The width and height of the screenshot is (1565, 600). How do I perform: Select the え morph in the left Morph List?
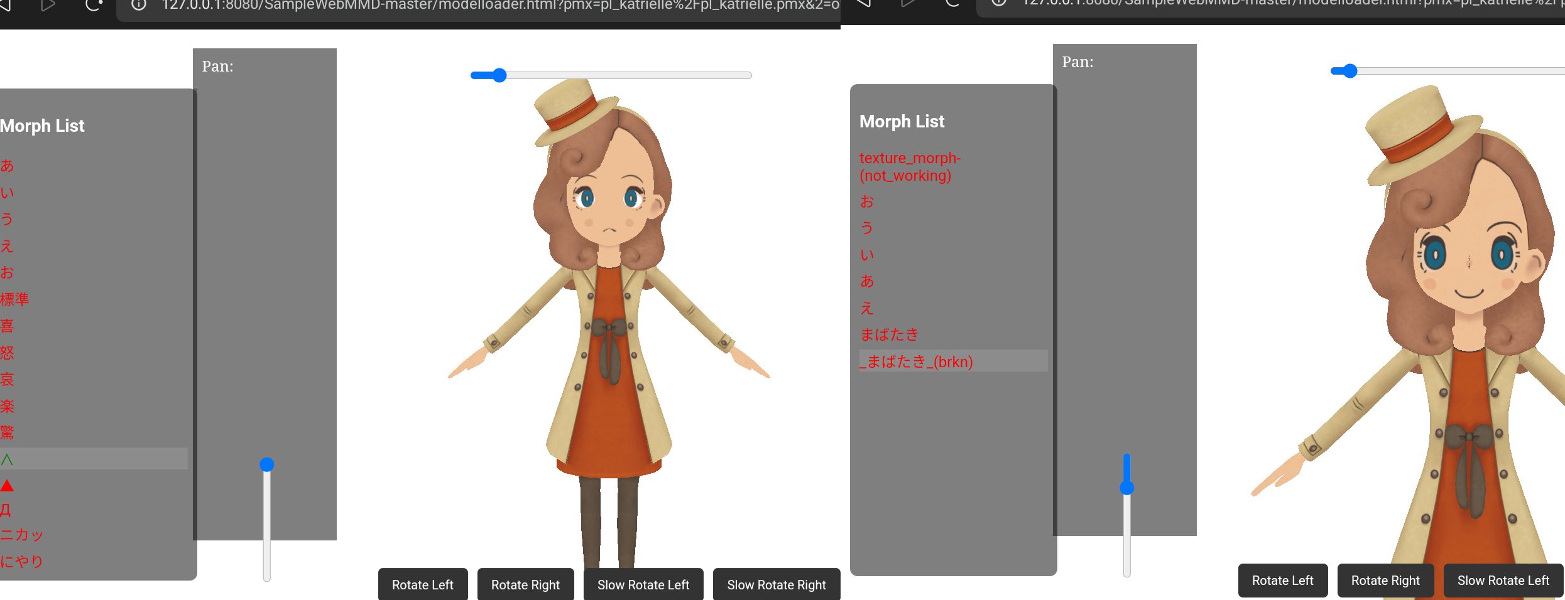coord(7,246)
